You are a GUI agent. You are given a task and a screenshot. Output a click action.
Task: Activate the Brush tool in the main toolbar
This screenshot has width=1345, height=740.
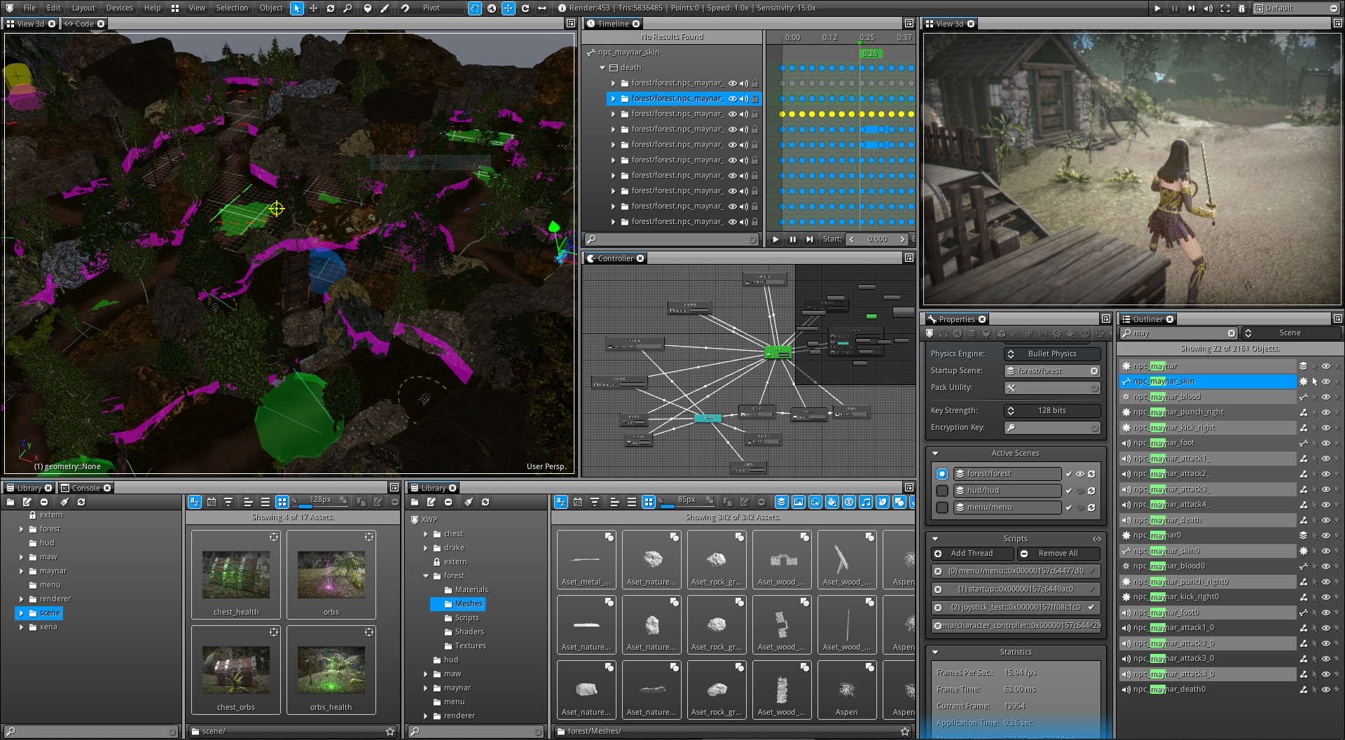coord(385,8)
